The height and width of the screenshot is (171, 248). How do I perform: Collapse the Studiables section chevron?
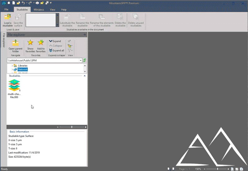tap(85, 76)
